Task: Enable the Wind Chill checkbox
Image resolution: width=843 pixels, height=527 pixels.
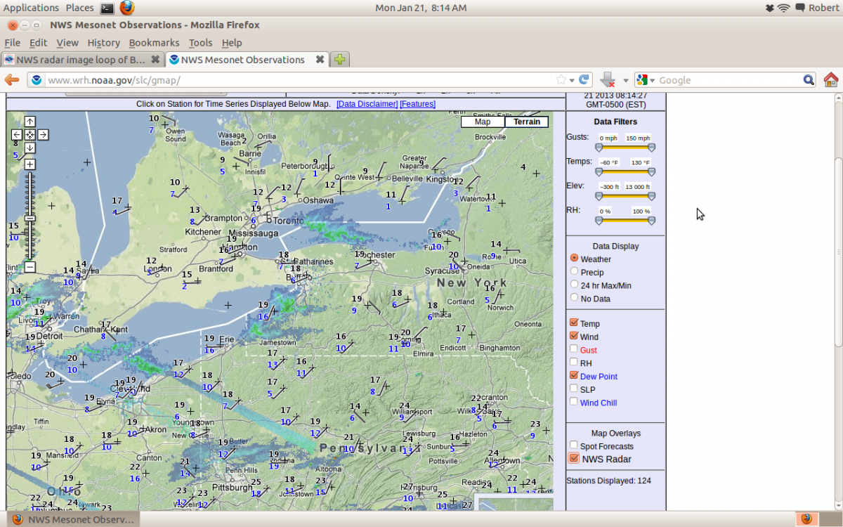Action: [x=574, y=402]
